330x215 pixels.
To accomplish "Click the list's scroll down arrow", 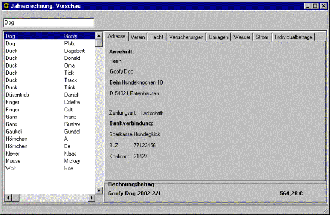I will [x=99, y=190].
